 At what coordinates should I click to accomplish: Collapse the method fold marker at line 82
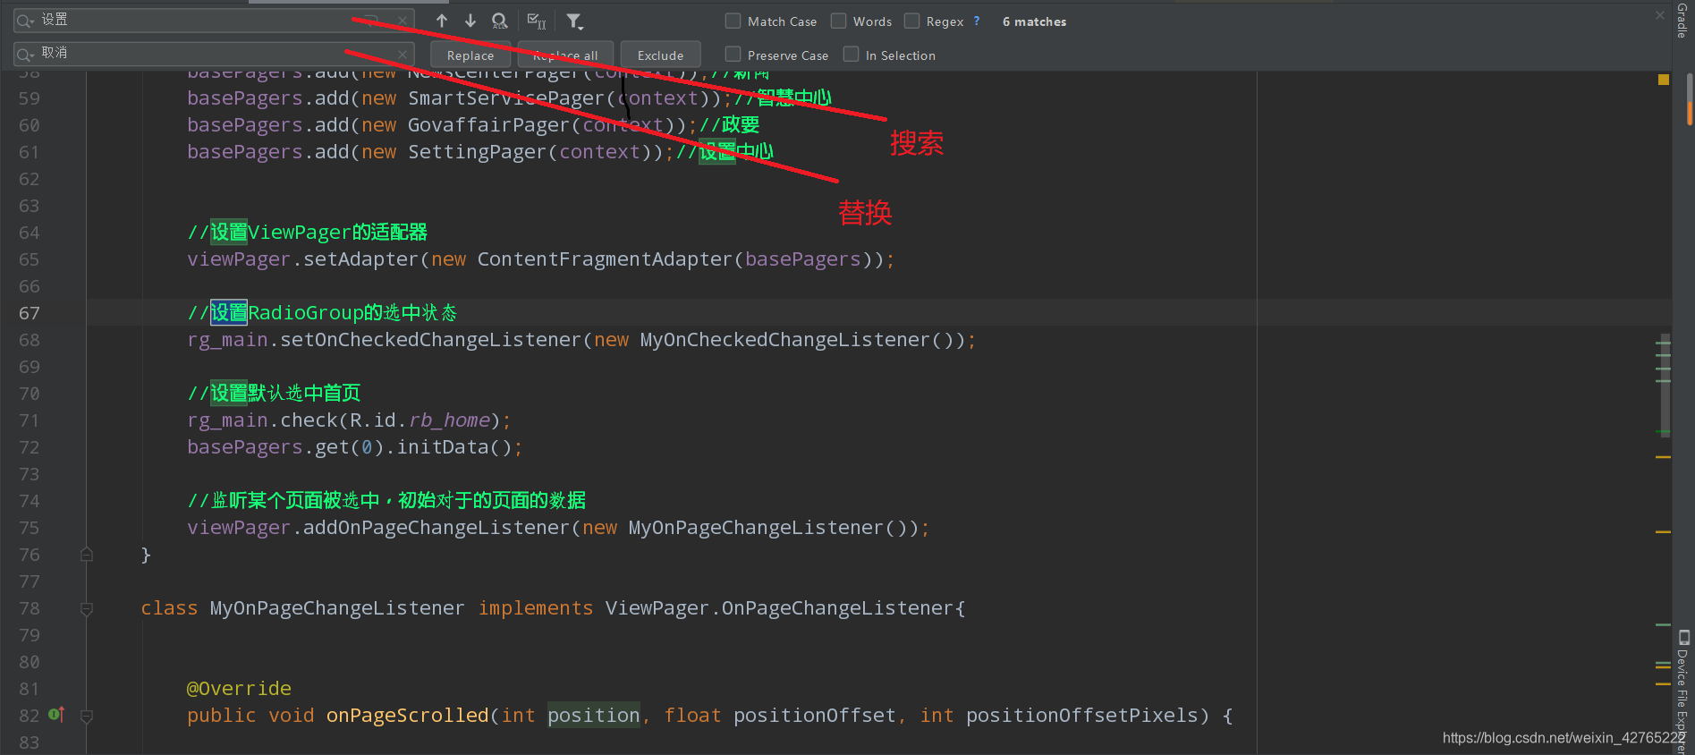[87, 716]
